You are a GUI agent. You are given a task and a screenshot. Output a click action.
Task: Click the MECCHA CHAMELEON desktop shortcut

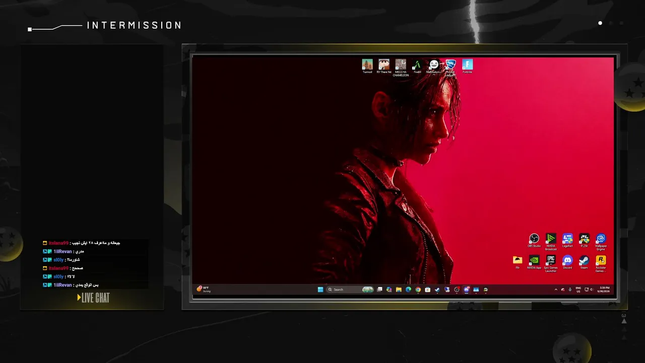[x=401, y=68]
